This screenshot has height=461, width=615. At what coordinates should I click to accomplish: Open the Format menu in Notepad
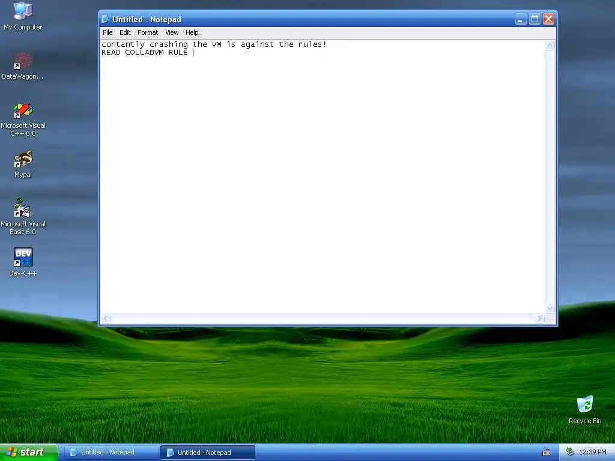click(148, 32)
